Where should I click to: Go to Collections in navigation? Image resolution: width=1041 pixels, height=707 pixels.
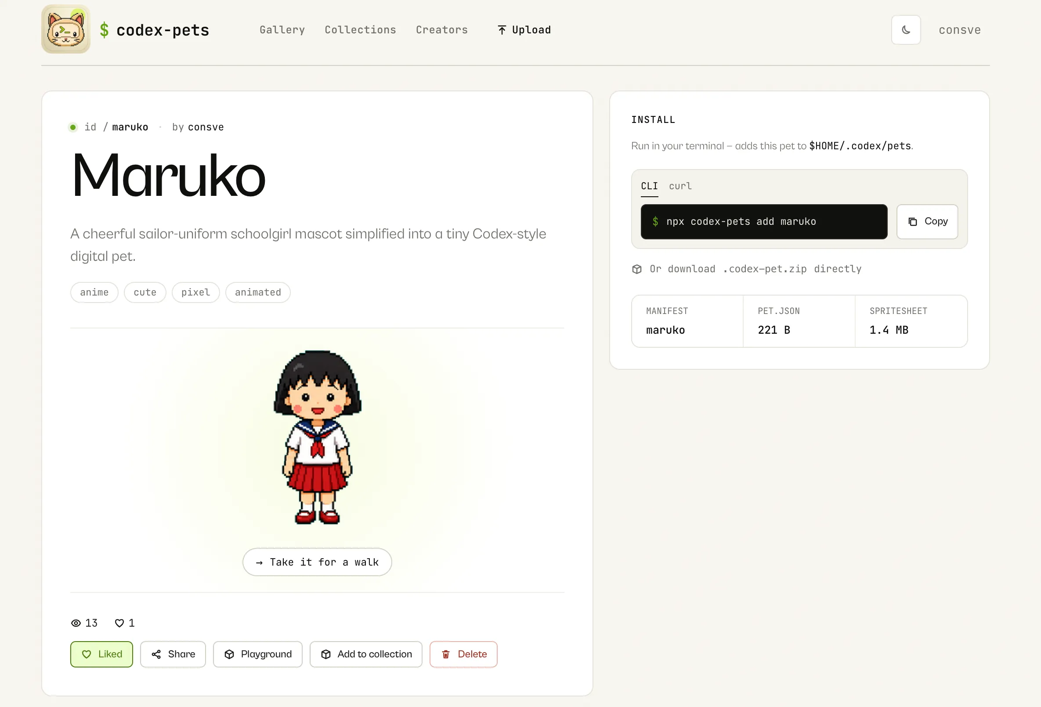[360, 30]
